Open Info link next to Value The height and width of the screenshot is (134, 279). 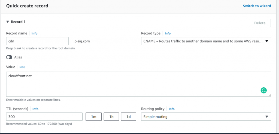click(22, 67)
